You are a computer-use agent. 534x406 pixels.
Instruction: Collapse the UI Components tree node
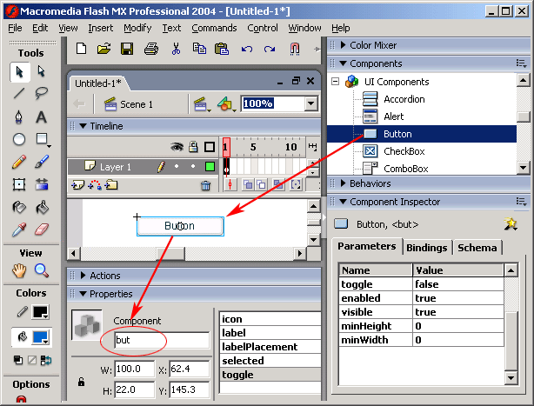(x=336, y=82)
